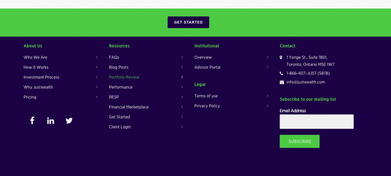The height and width of the screenshot is (176, 391).
Task: Visit the Why Justwealth link
Action: coord(39,87)
